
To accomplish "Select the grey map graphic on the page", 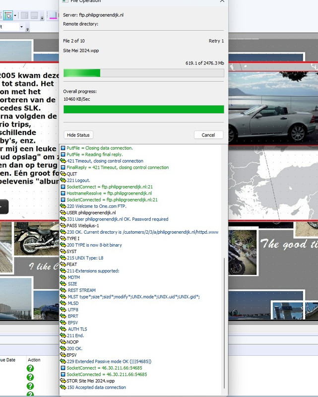I will click(x=273, y=183).
